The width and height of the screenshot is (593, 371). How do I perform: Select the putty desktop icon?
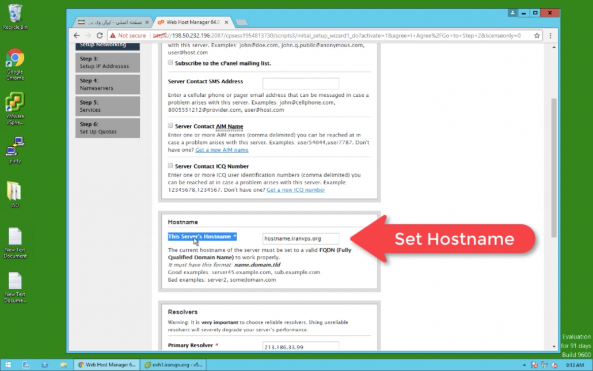(15, 150)
